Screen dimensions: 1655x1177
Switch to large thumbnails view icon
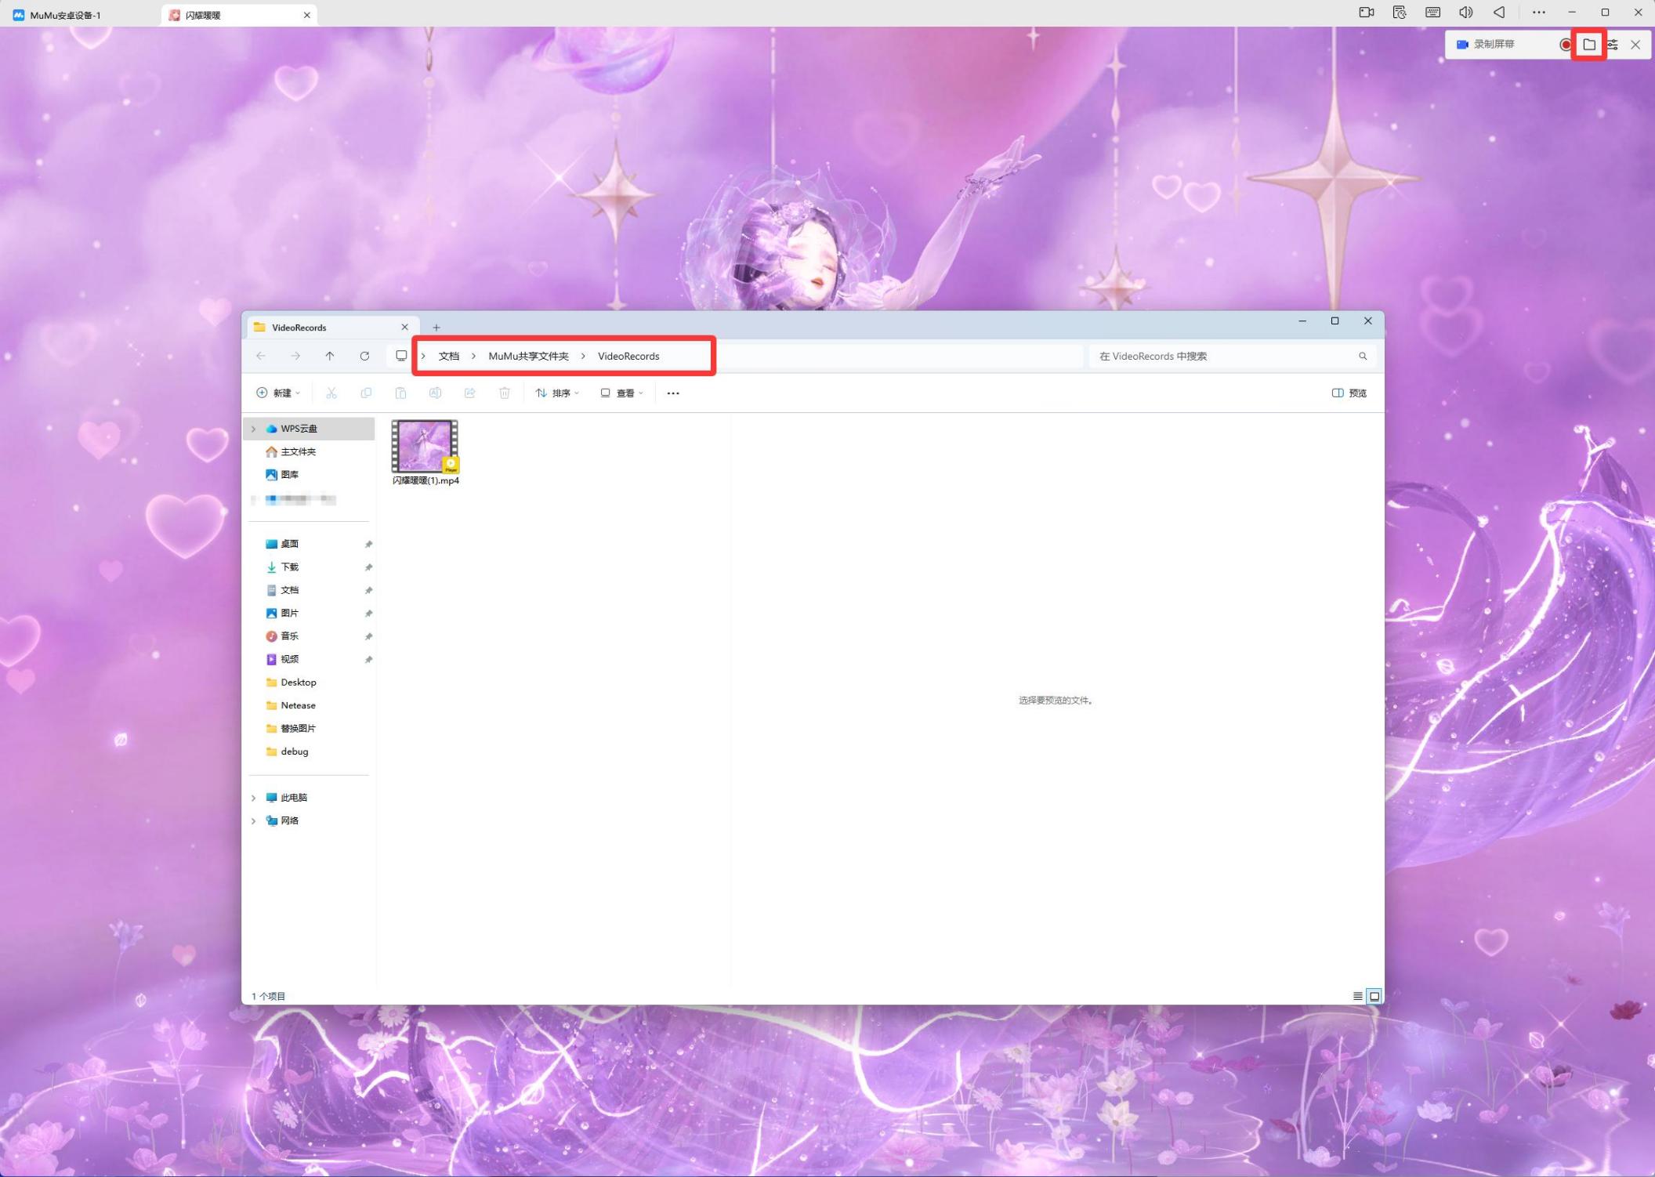click(x=1374, y=996)
